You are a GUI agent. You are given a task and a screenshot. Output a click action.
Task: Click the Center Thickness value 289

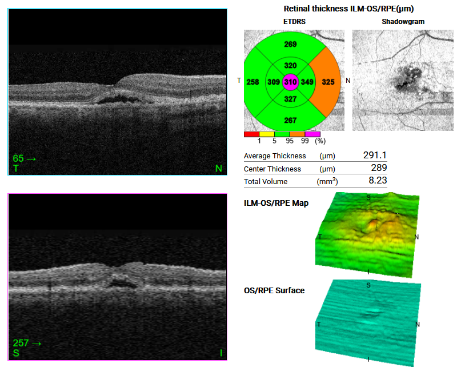point(379,167)
